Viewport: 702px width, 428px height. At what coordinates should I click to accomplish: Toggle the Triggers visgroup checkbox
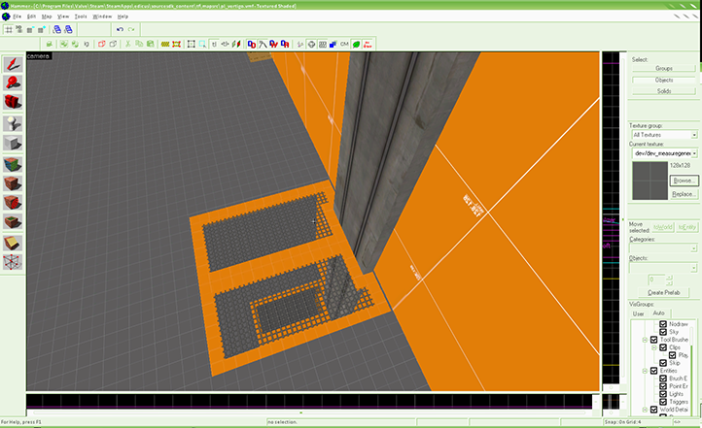point(663,402)
